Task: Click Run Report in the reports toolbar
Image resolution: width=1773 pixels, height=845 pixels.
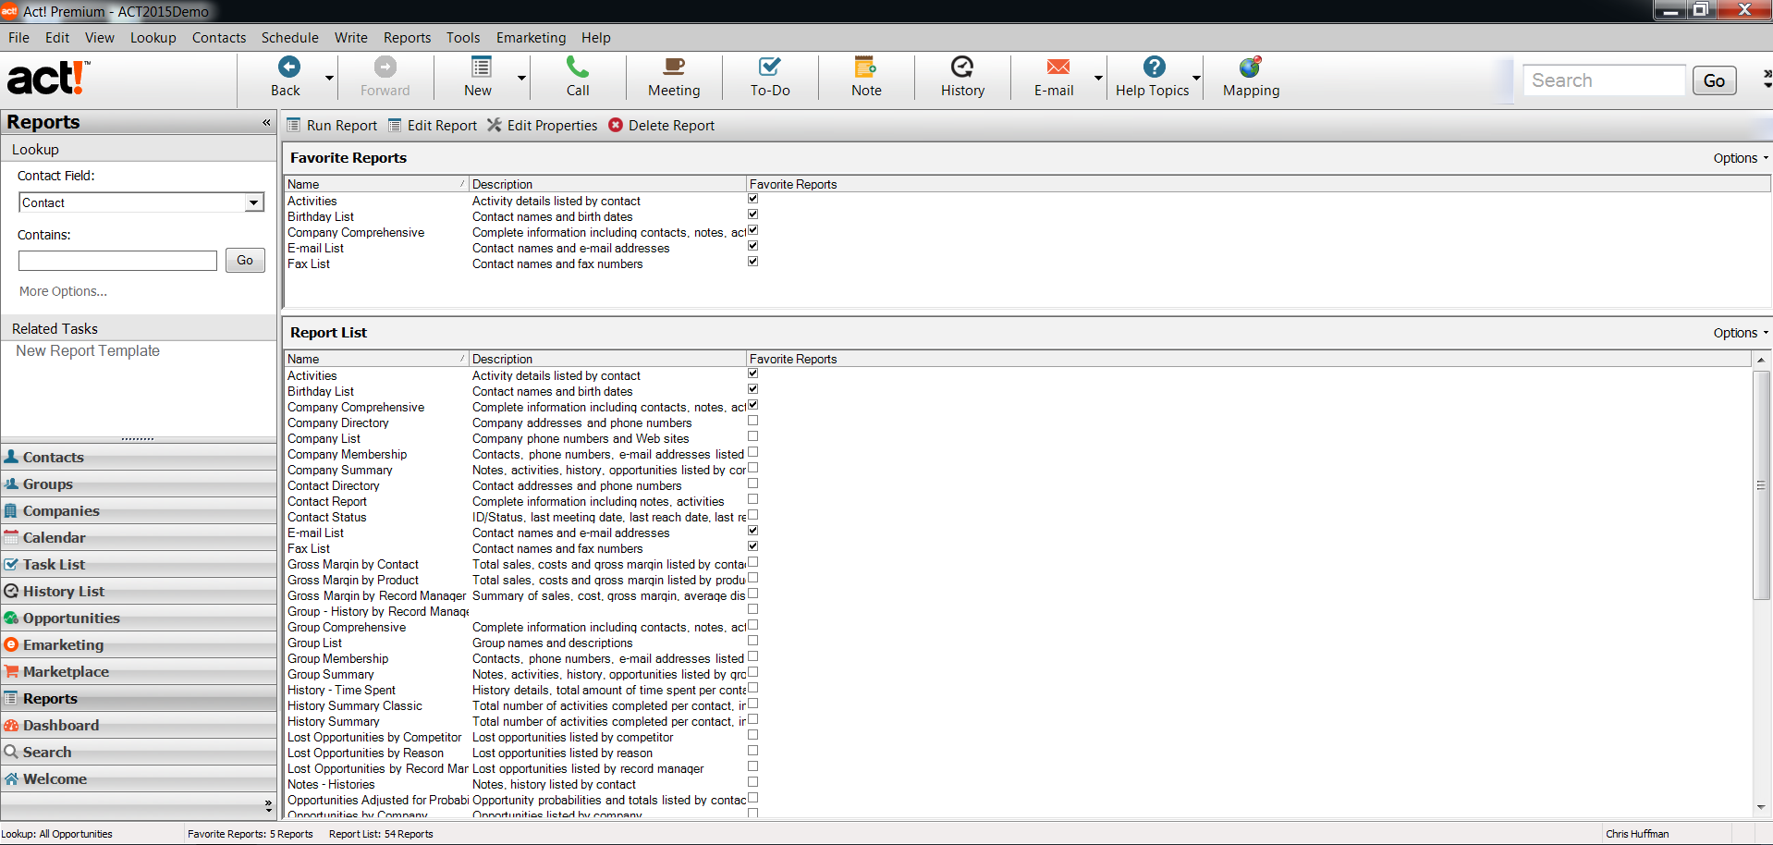Action: tap(332, 126)
